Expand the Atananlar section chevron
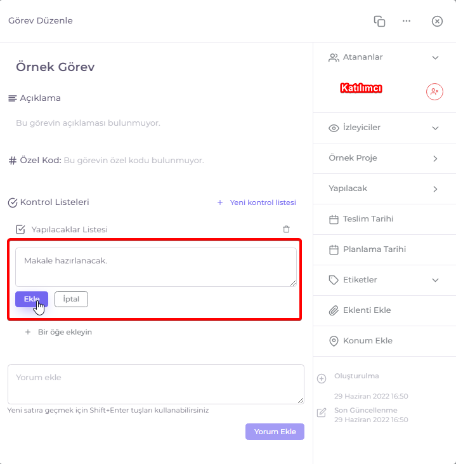The image size is (456, 464). pos(435,57)
